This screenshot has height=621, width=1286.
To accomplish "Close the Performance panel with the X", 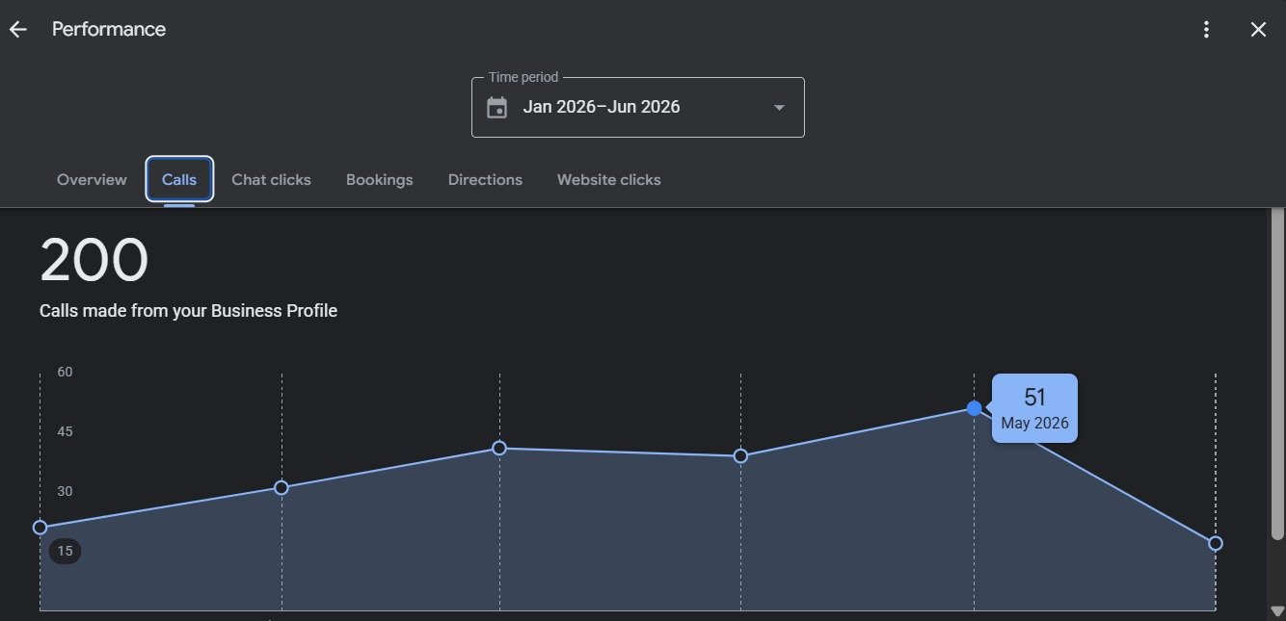I will coord(1258,30).
